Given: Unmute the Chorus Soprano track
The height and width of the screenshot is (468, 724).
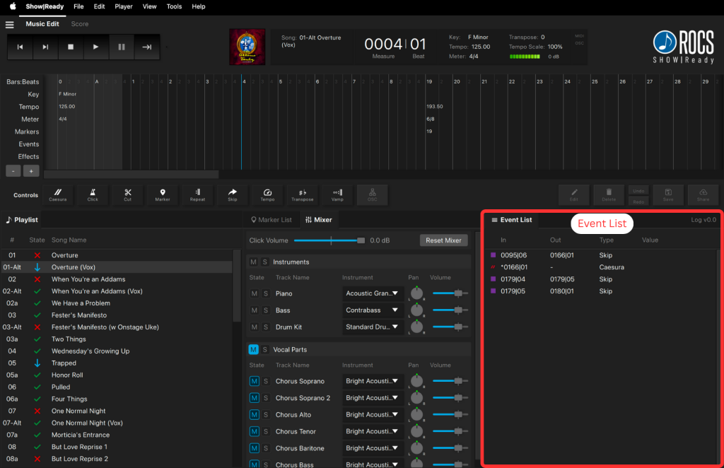Looking at the screenshot, I should tap(254, 381).
